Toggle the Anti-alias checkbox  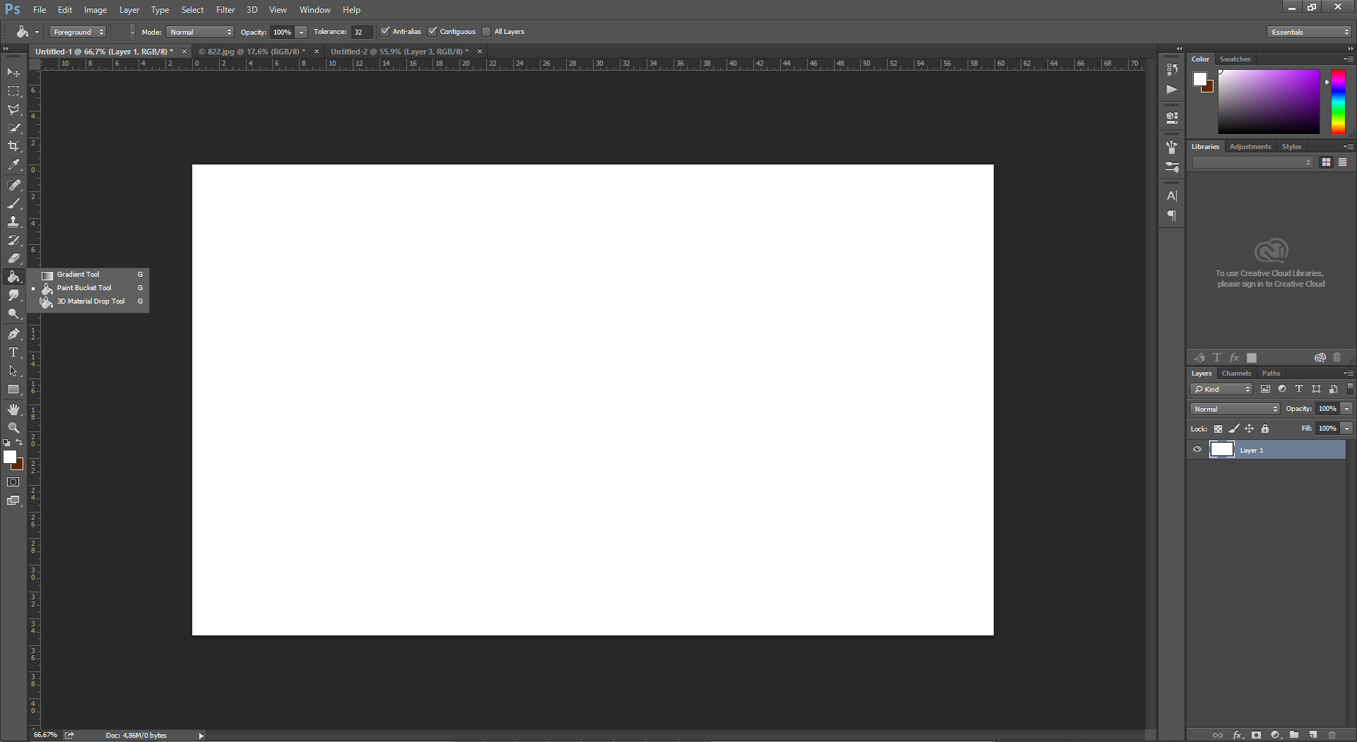[385, 31]
